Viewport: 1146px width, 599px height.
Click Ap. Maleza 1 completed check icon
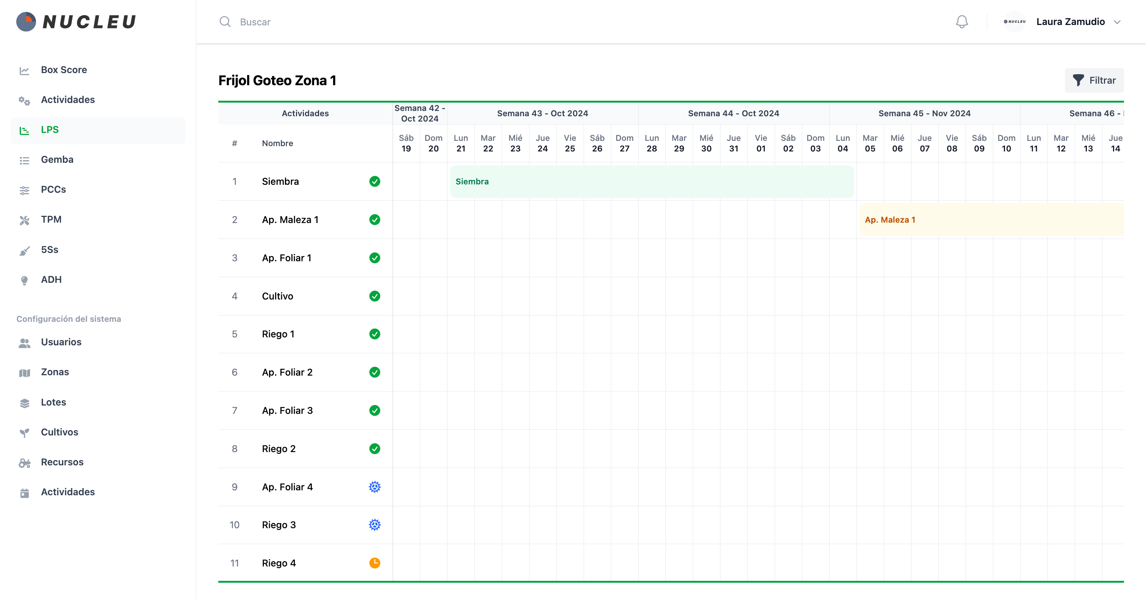374,220
